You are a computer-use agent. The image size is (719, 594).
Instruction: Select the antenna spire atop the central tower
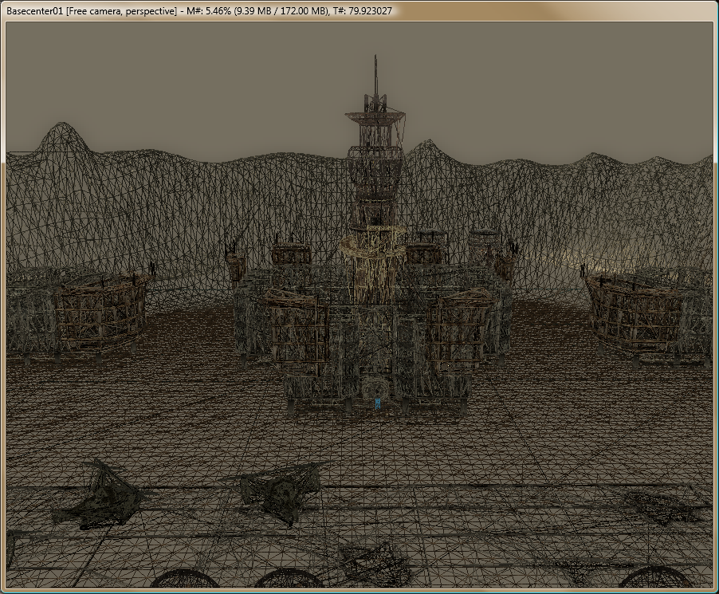click(x=375, y=81)
